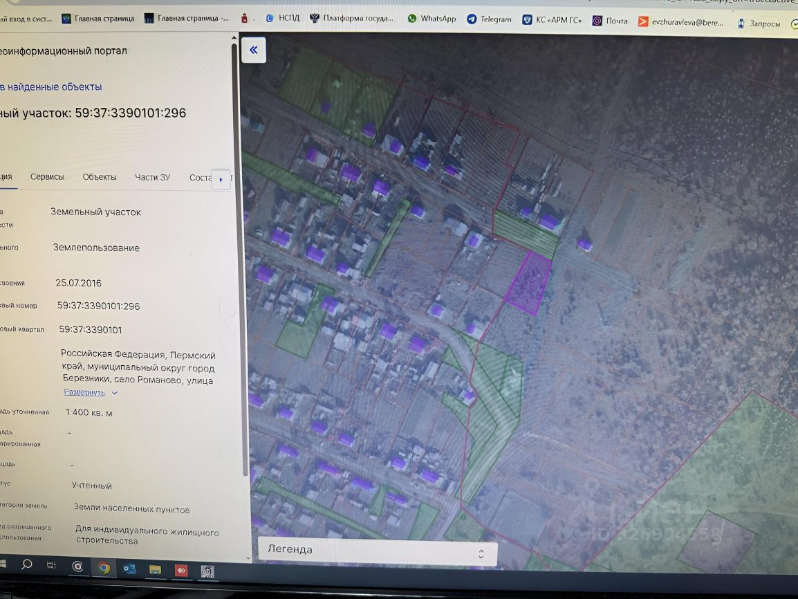
Task: Open Task View on taskbar
Action: pos(51,565)
